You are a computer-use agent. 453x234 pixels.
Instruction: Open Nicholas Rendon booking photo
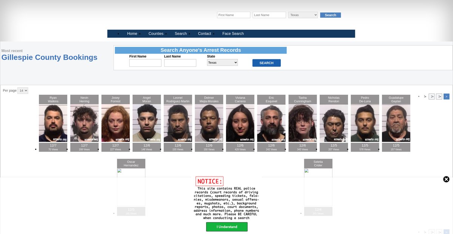click(334, 123)
